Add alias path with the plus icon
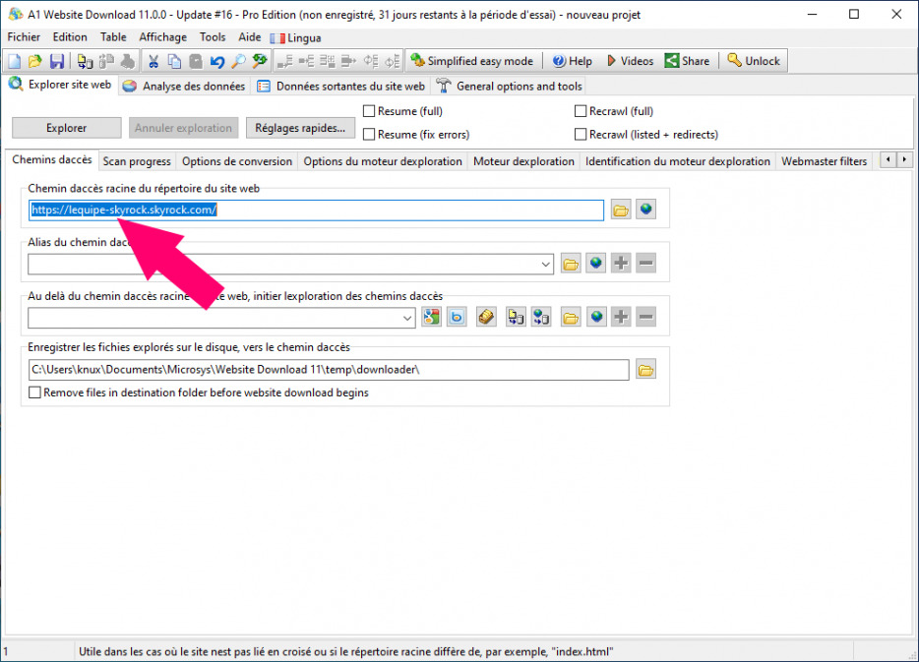This screenshot has height=662, width=919. tap(621, 264)
